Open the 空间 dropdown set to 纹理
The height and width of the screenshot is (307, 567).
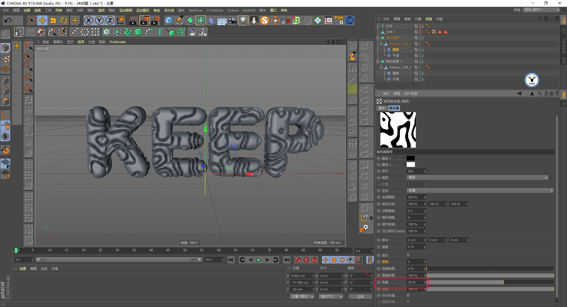[x=480, y=191]
